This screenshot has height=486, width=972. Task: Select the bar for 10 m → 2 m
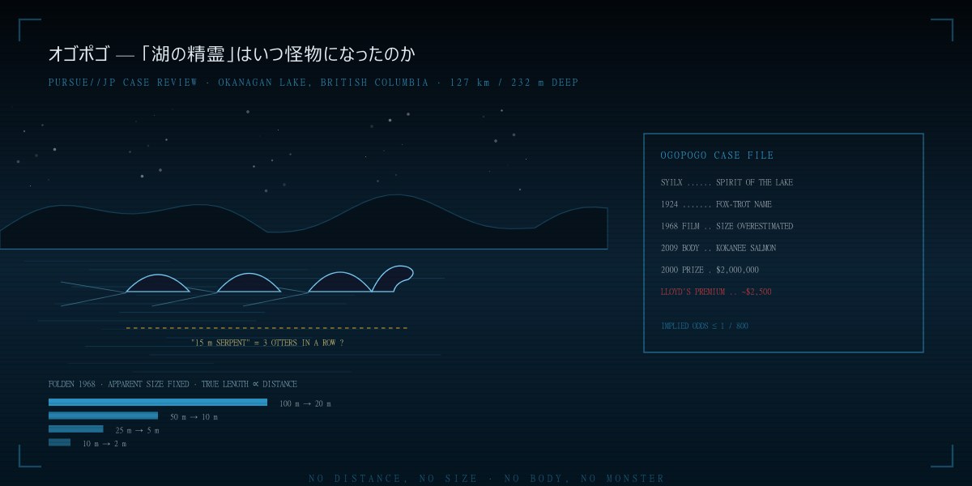tap(59, 442)
